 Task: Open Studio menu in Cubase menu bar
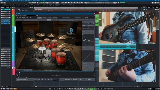click(x=26, y=1)
